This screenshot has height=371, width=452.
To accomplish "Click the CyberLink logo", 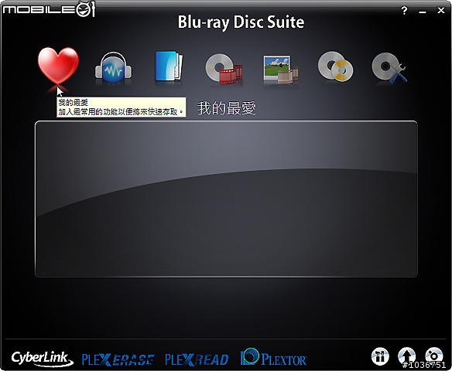I will [x=42, y=359].
